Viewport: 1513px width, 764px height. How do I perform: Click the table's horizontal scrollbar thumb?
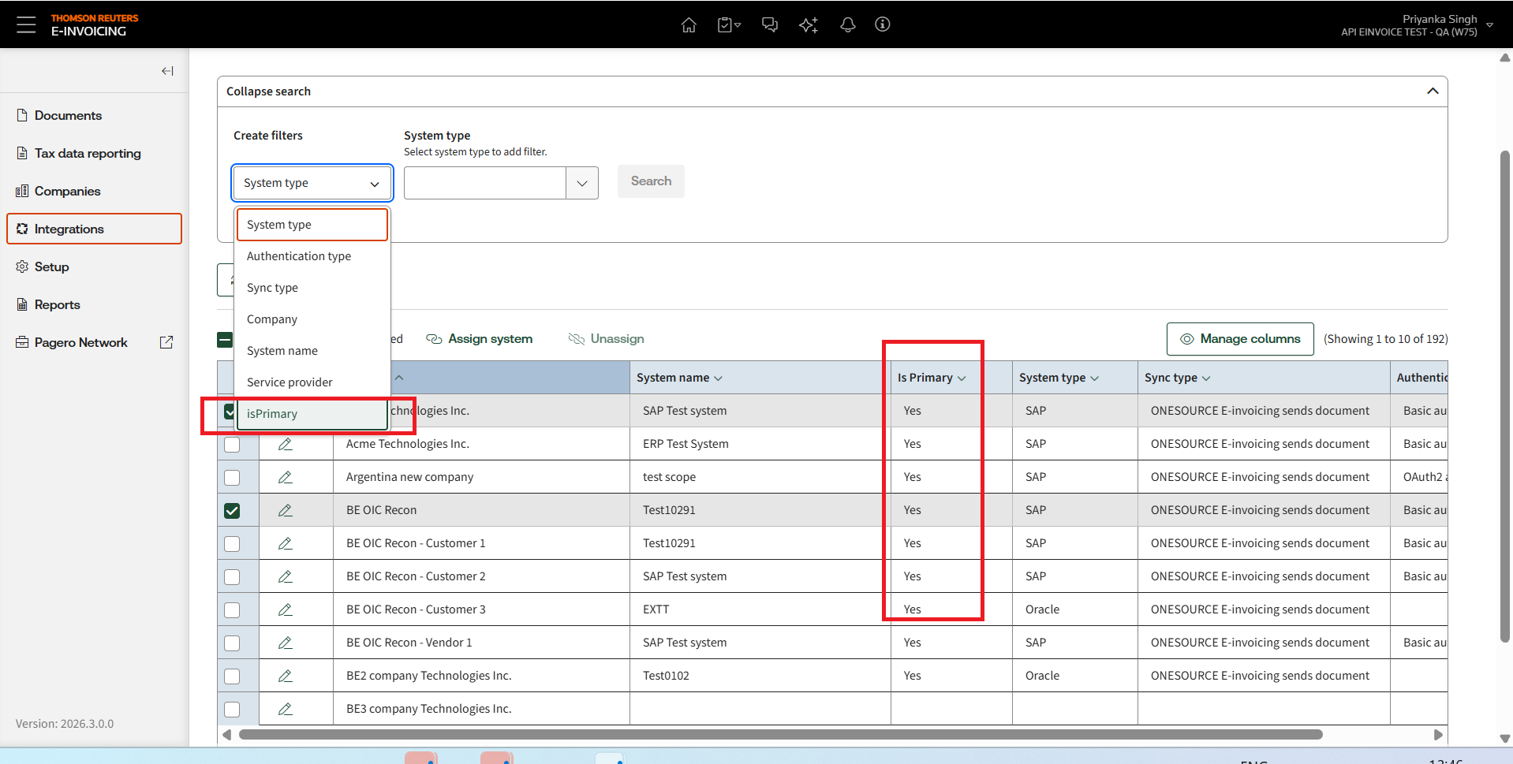click(x=781, y=735)
